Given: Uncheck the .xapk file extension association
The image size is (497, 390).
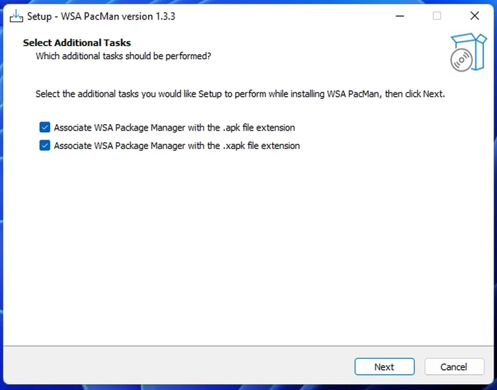Looking at the screenshot, I should point(45,146).
